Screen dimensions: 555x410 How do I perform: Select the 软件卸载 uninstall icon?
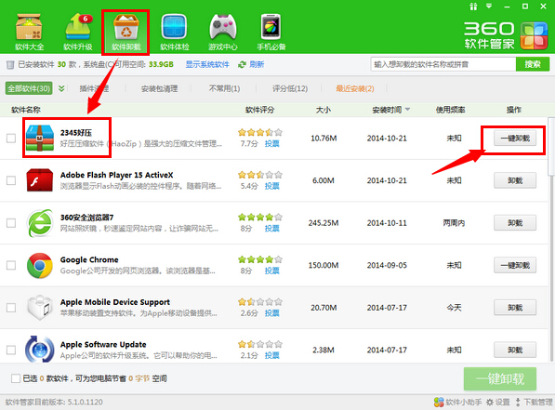pyautogui.click(x=126, y=32)
